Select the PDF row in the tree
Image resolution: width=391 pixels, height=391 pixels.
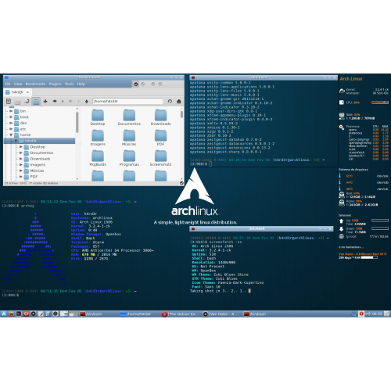(x=40, y=177)
